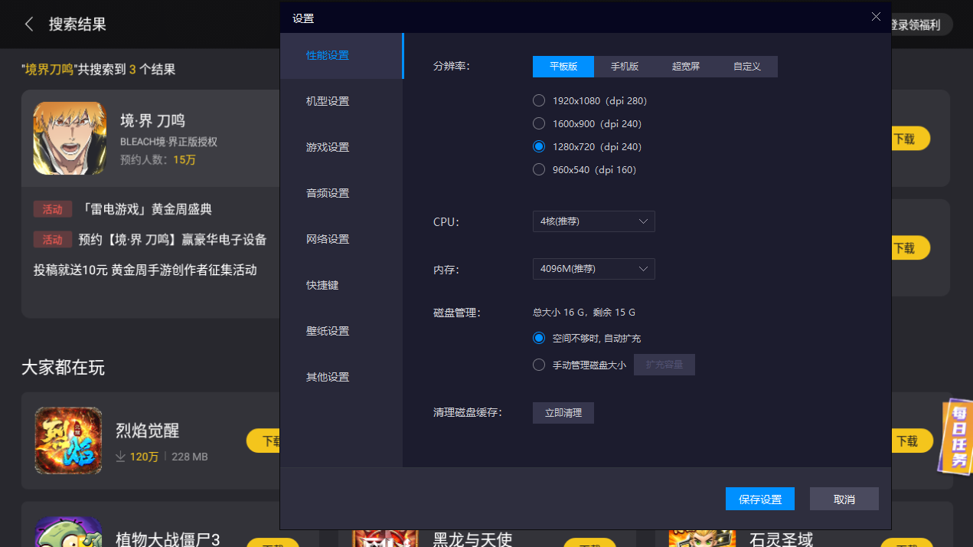Open the CPU 4核(推荐) dropdown

pos(593,221)
